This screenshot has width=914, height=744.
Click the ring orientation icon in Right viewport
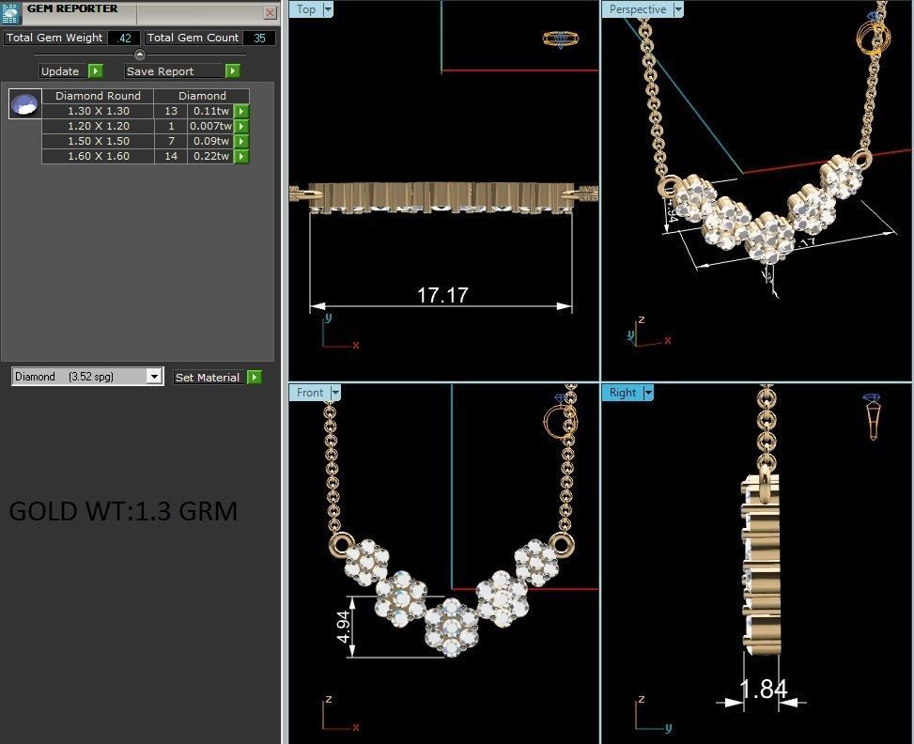pos(873,416)
